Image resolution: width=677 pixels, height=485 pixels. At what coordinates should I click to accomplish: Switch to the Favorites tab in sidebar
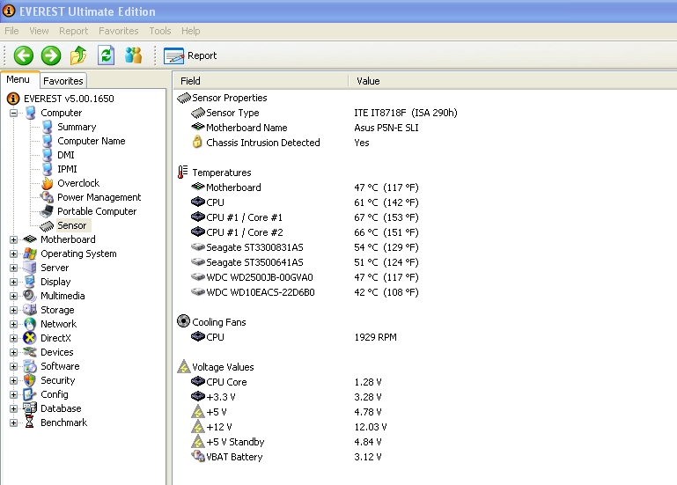click(x=63, y=81)
